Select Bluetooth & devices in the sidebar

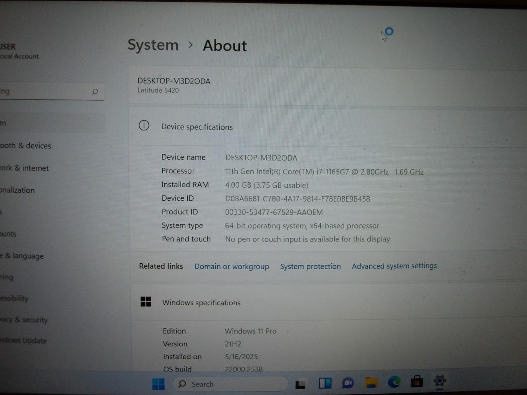[26, 146]
